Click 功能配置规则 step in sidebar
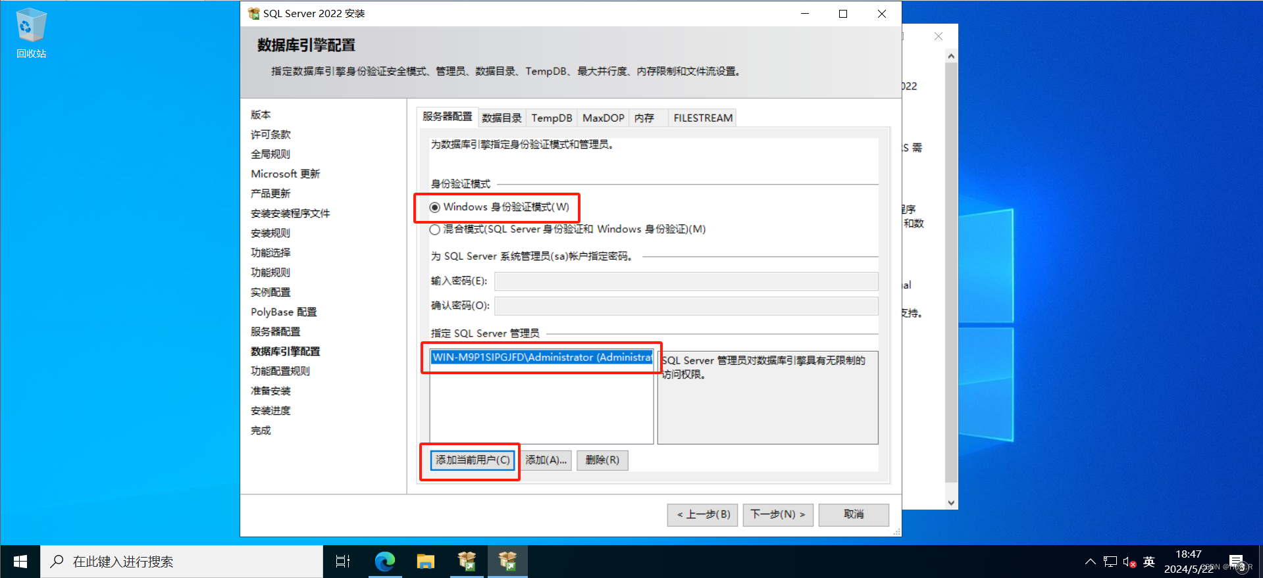Image resolution: width=1263 pixels, height=578 pixels. [280, 371]
